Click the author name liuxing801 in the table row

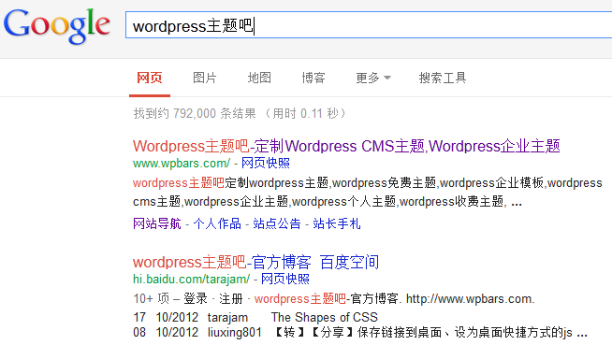[234, 333]
